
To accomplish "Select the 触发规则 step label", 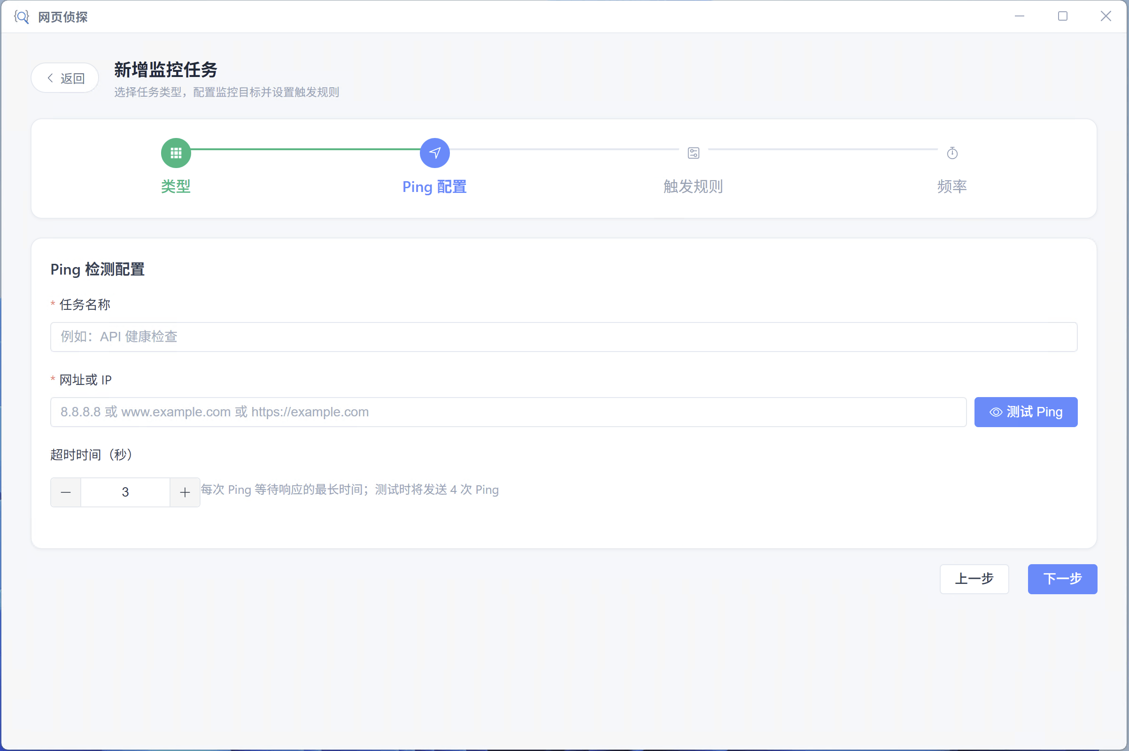I will pyautogui.click(x=693, y=186).
